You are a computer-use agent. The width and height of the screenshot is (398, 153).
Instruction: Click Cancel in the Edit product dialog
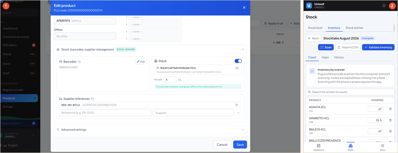(x=222, y=145)
